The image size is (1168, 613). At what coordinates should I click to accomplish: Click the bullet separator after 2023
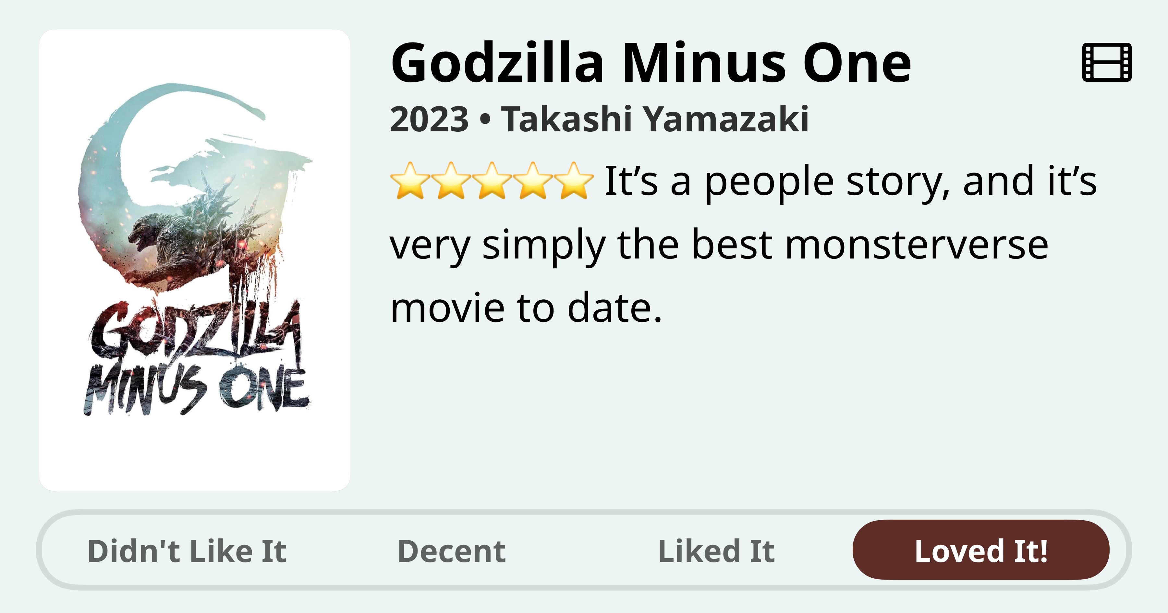(485, 119)
